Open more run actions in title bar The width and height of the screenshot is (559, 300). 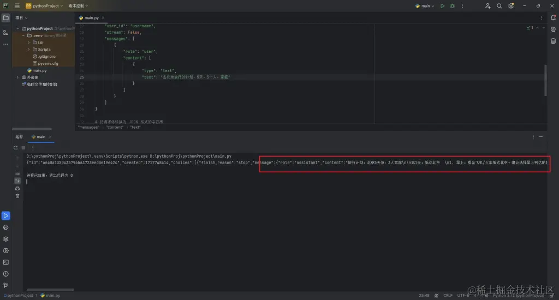tap(462, 5)
